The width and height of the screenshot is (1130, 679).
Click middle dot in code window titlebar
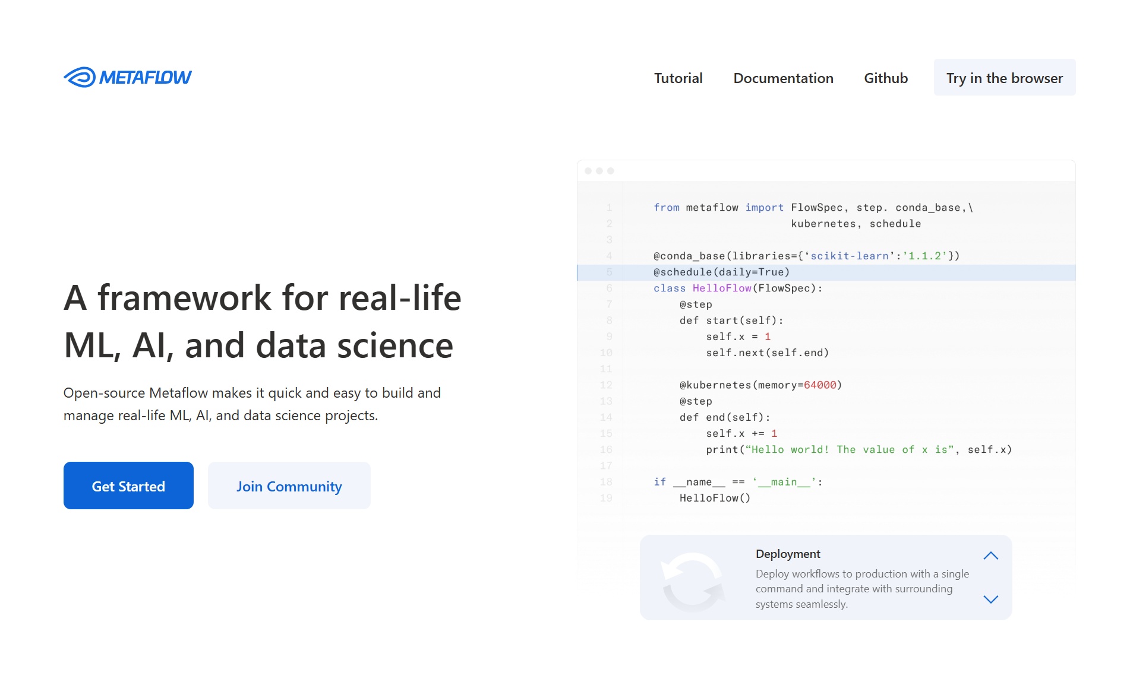point(599,171)
